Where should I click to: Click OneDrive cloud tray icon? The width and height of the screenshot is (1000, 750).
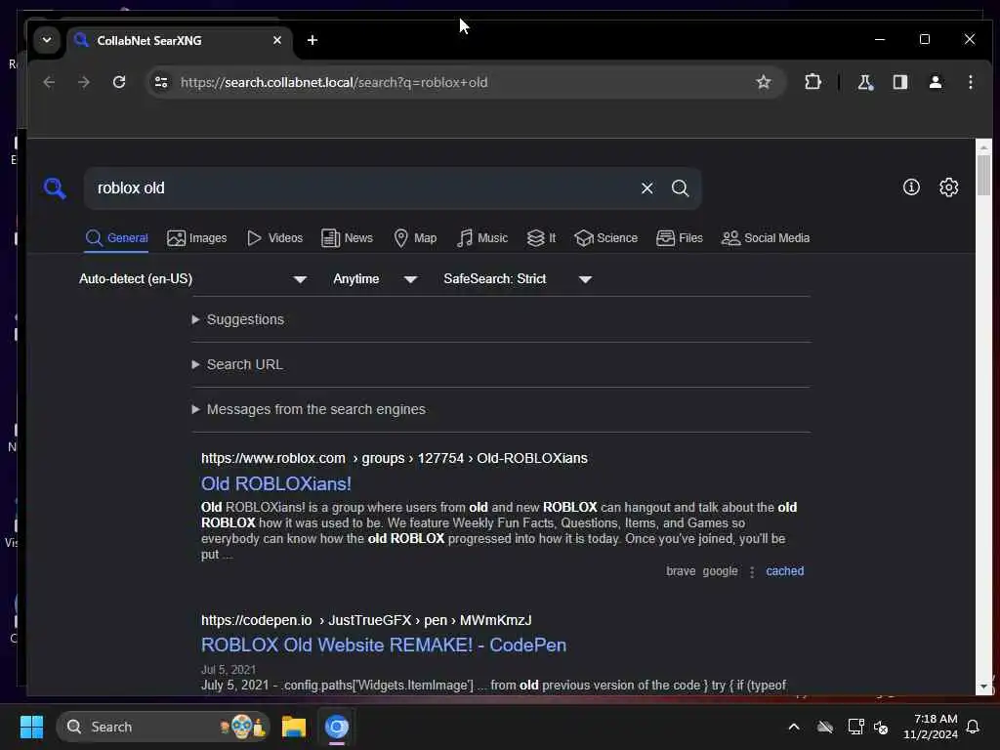[x=825, y=727]
